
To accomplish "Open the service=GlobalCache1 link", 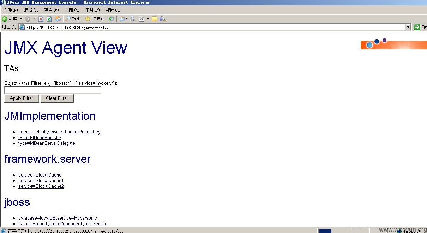I will (x=41, y=181).
